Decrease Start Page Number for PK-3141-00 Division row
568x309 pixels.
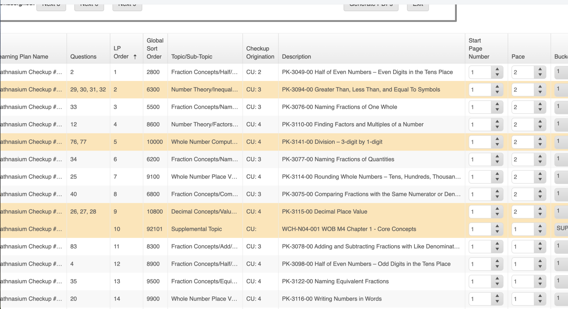497,145
